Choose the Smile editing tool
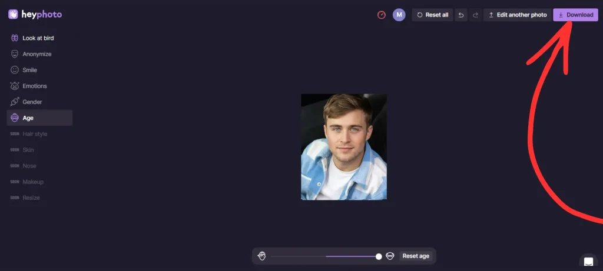 click(39, 70)
